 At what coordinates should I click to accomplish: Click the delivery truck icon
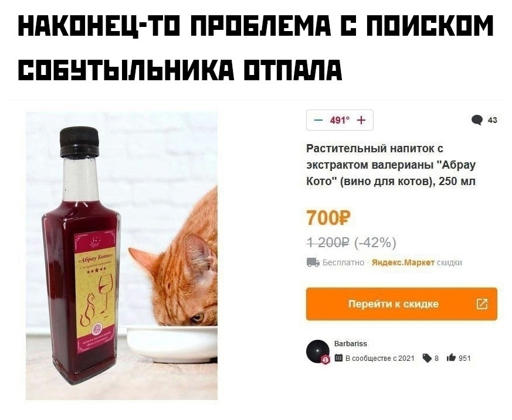pos(313,262)
